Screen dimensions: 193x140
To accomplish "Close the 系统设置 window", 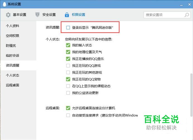I will click(189, 4).
